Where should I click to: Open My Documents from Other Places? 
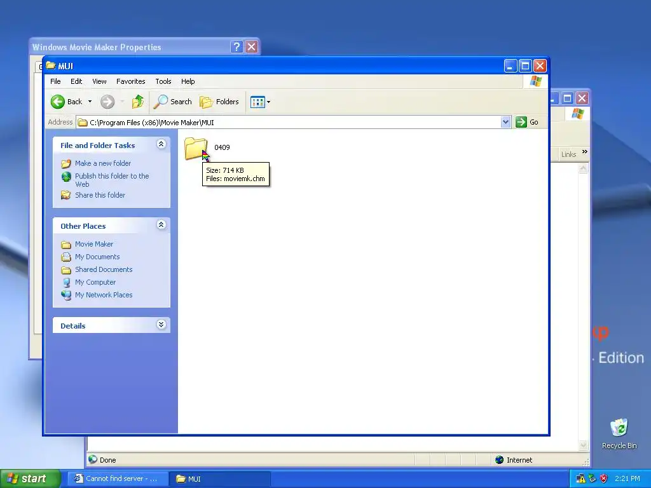point(97,257)
